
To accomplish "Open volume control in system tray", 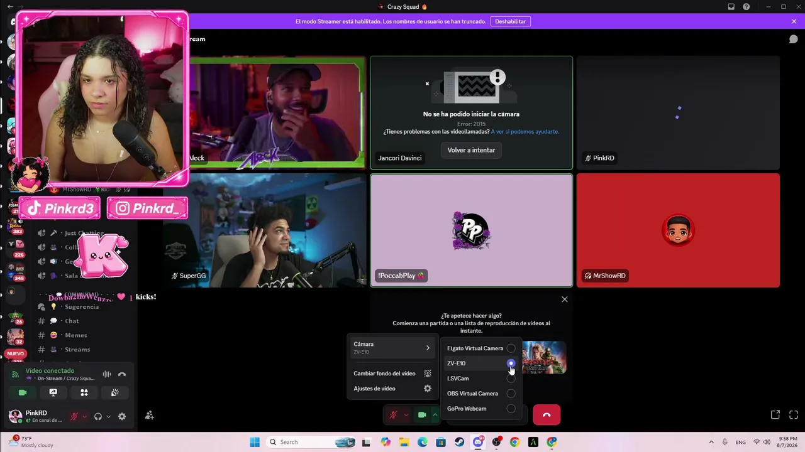I will click(x=767, y=442).
